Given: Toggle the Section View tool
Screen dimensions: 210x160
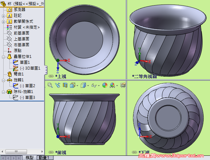Looking at the screenshot, I should (x=65, y=85).
